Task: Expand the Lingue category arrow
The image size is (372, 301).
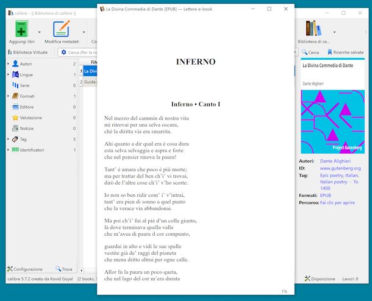Action: [x=8, y=74]
